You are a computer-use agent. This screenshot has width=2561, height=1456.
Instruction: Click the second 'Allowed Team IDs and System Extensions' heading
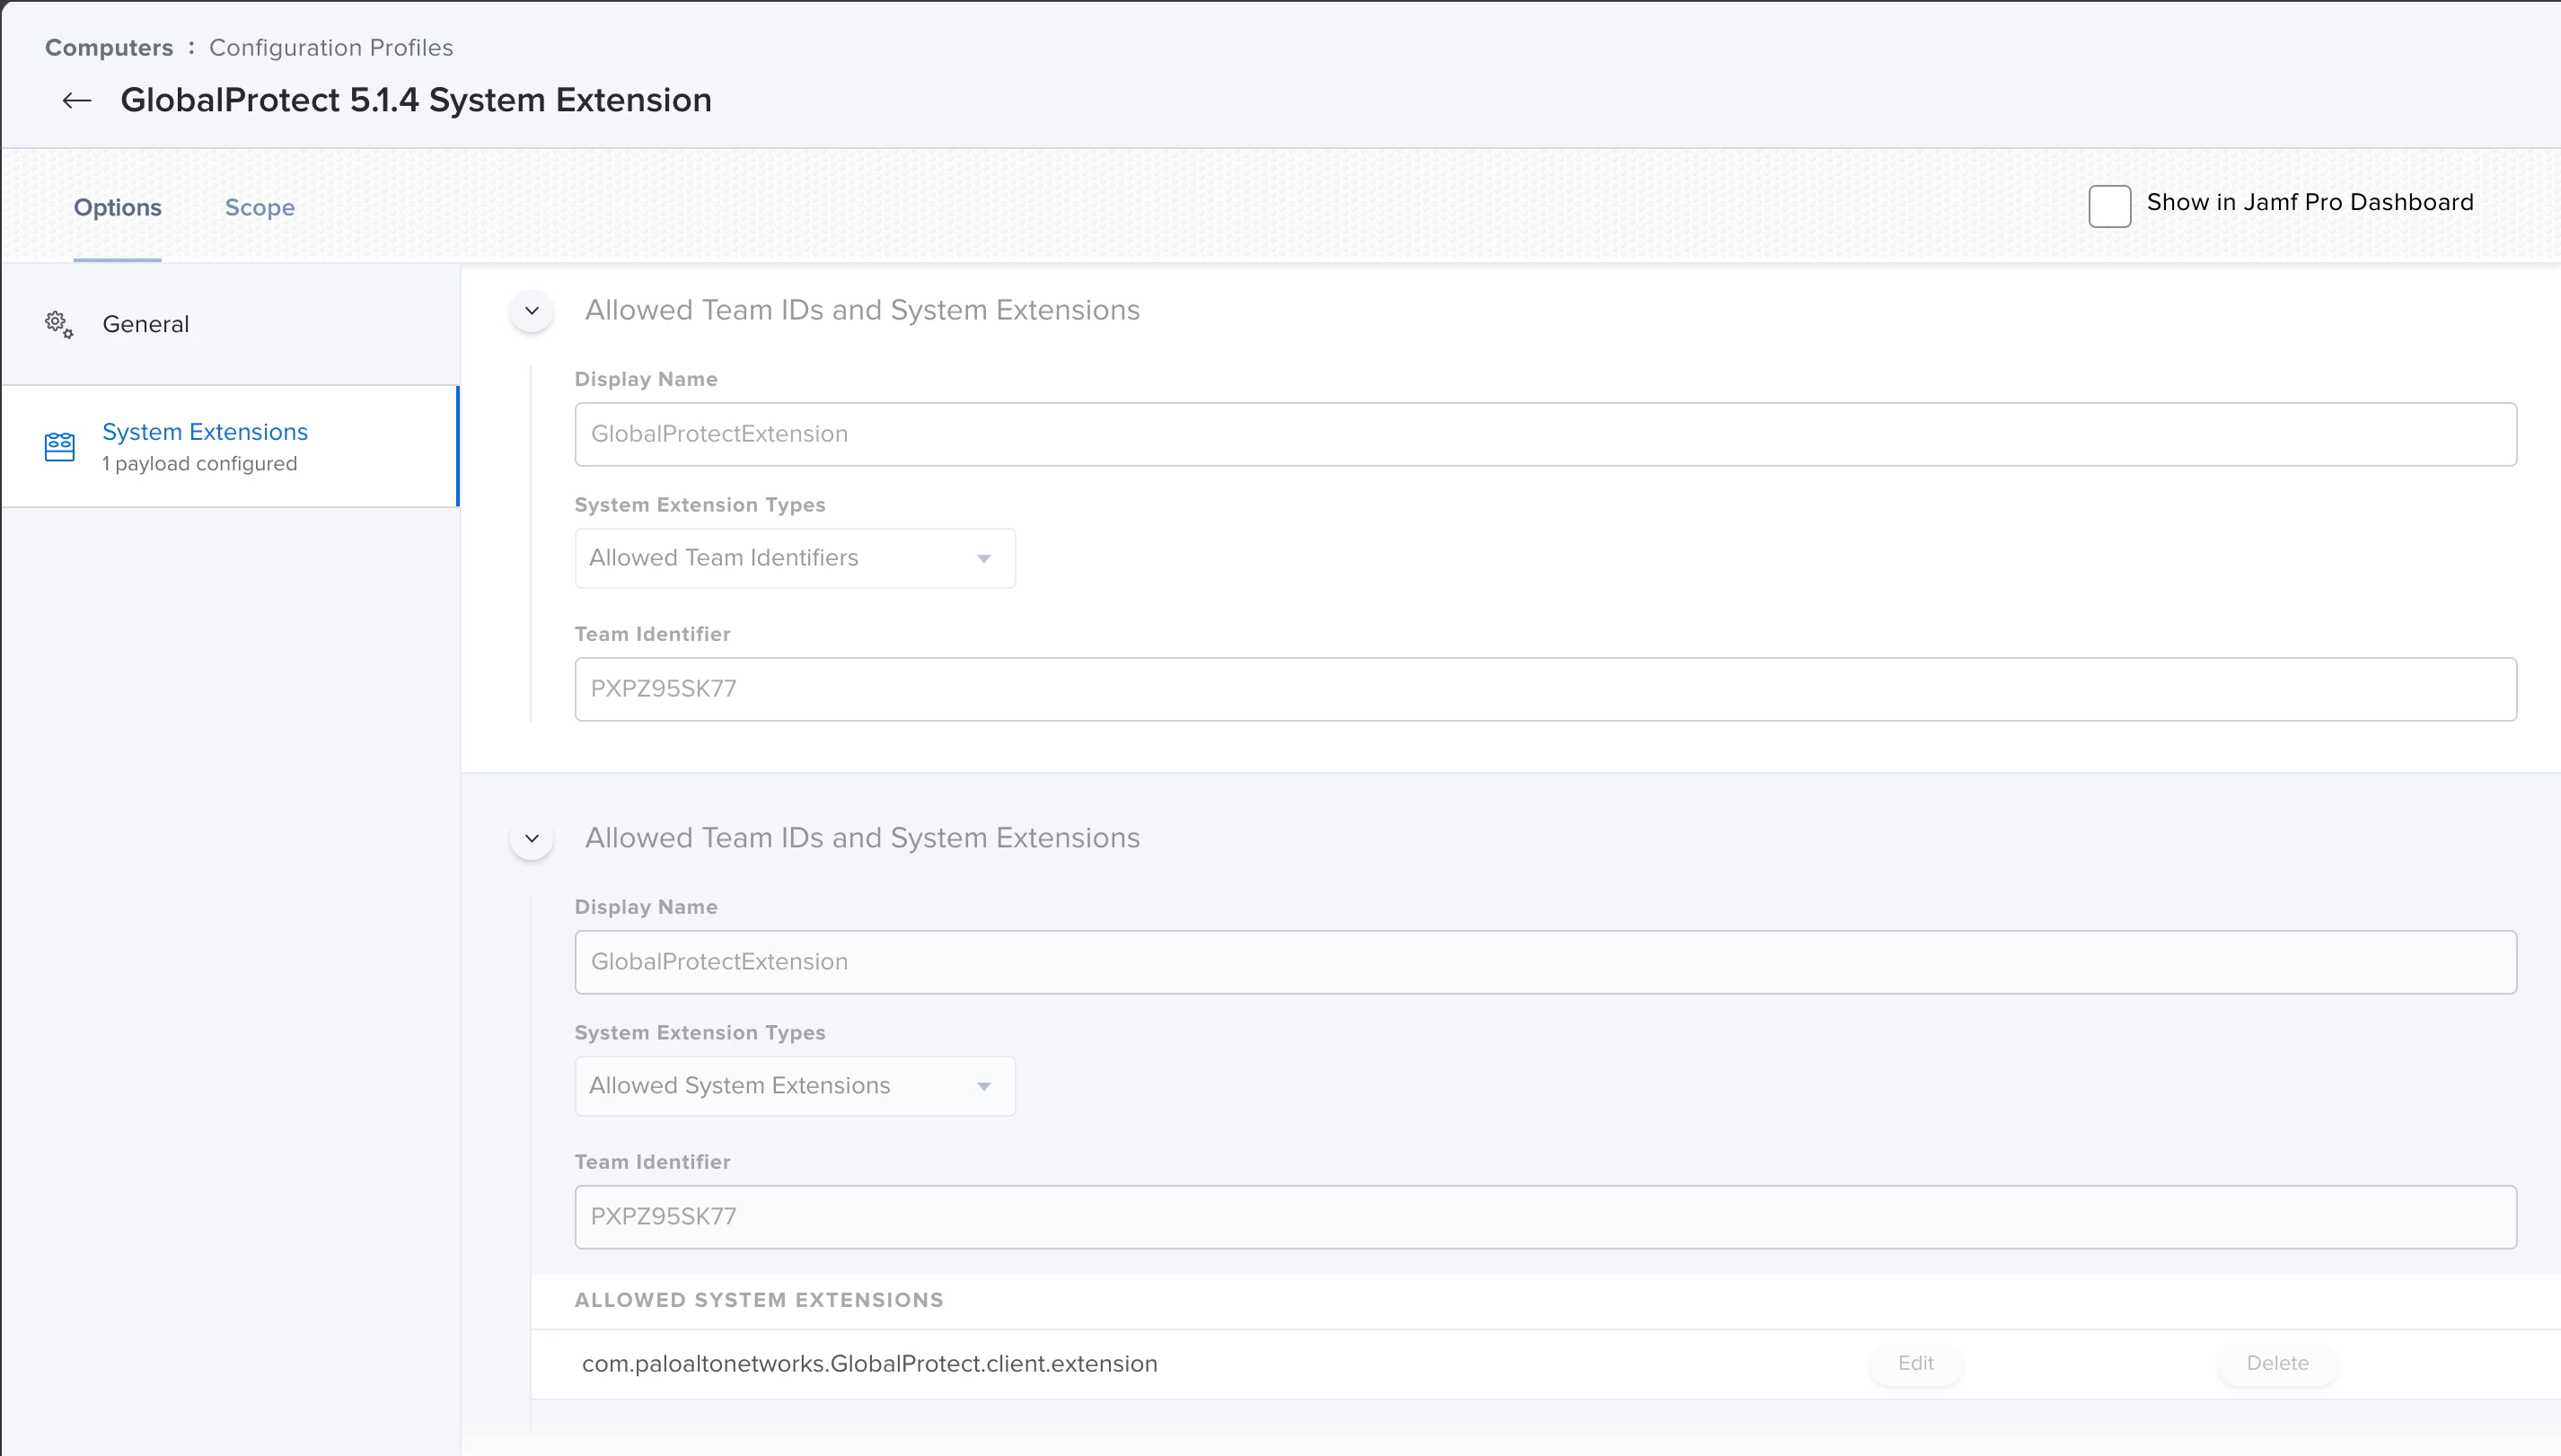[x=862, y=838]
